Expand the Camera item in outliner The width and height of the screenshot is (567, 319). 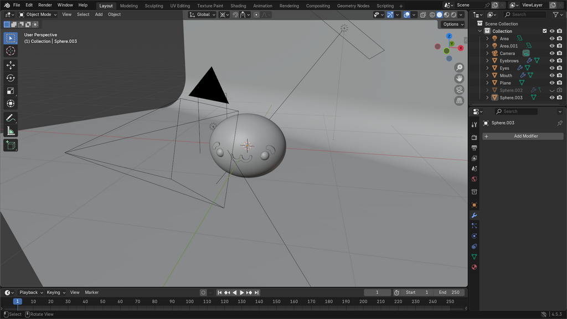click(487, 54)
